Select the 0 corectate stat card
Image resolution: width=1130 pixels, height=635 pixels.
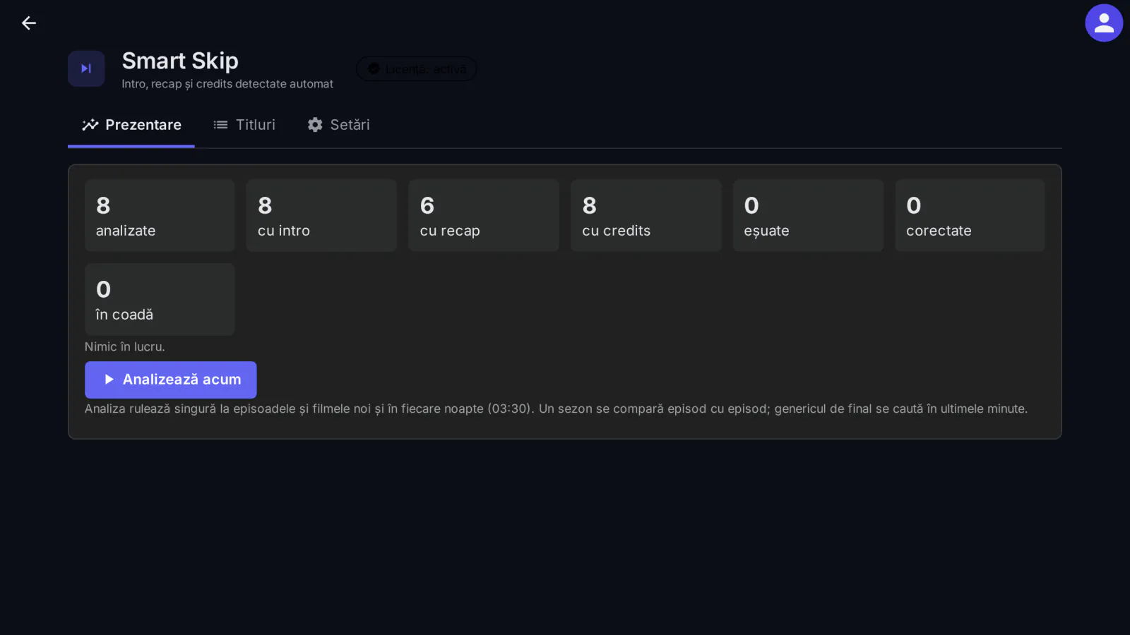coord(970,215)
